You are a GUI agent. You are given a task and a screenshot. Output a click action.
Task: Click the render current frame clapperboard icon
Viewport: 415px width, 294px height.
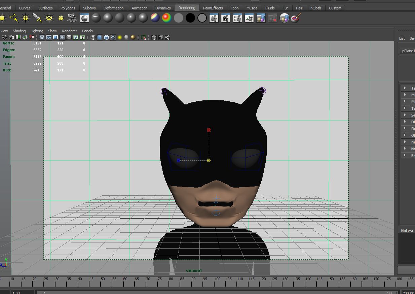coord(214,18)
